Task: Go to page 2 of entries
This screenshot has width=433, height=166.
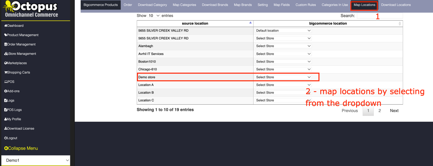Action: point(380,111)
